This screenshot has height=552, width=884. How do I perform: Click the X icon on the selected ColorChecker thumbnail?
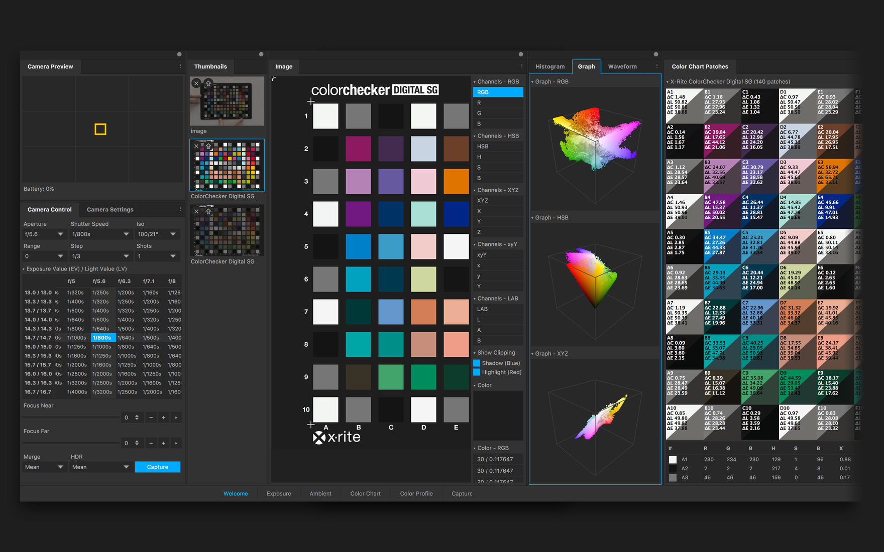[196, 146]
